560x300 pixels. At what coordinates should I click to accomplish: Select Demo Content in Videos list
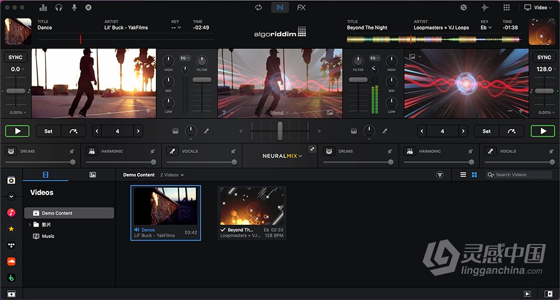click(x=69, y=213)
